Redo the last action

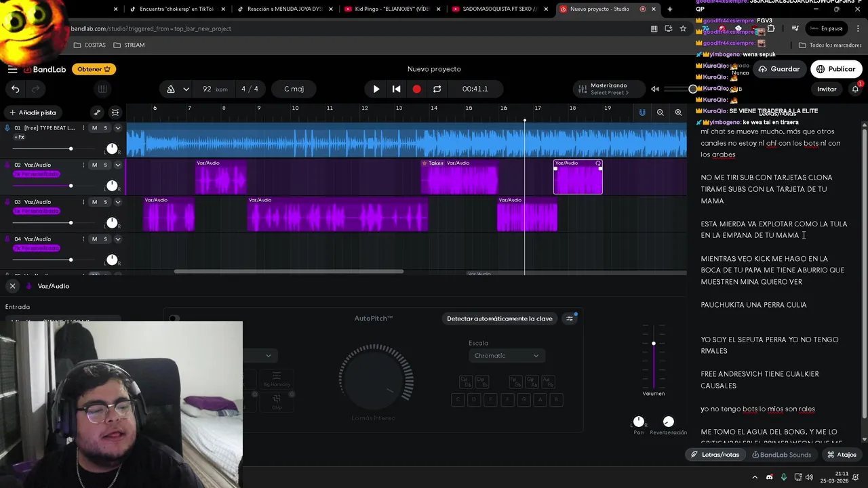click(x=35, y=89)
